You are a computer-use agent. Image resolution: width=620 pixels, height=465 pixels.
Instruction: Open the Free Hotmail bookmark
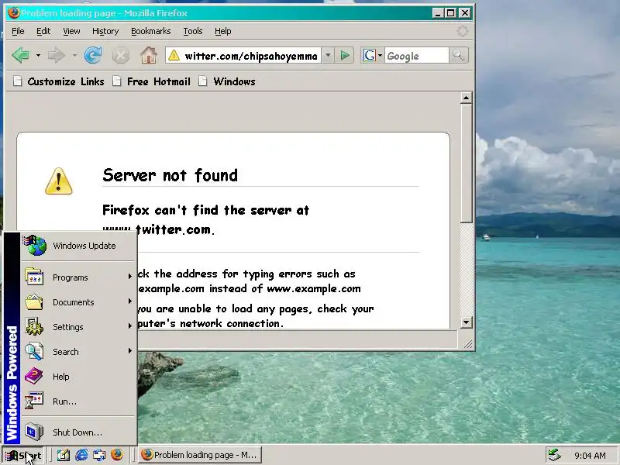(x=151, y=81)
